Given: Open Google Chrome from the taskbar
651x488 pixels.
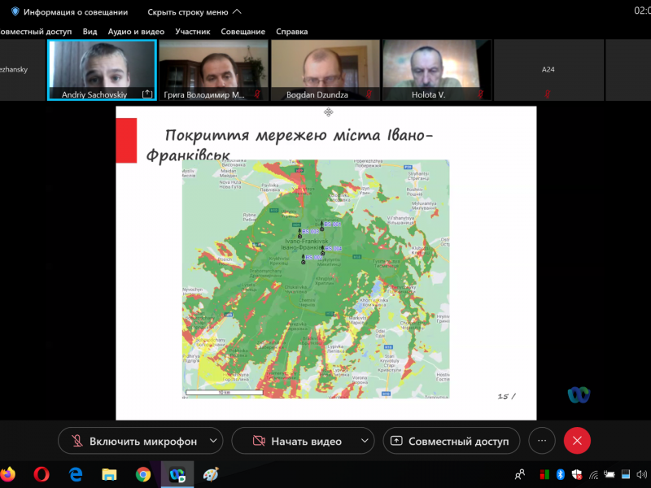Looking at the screenshot, I should [142, 473].
